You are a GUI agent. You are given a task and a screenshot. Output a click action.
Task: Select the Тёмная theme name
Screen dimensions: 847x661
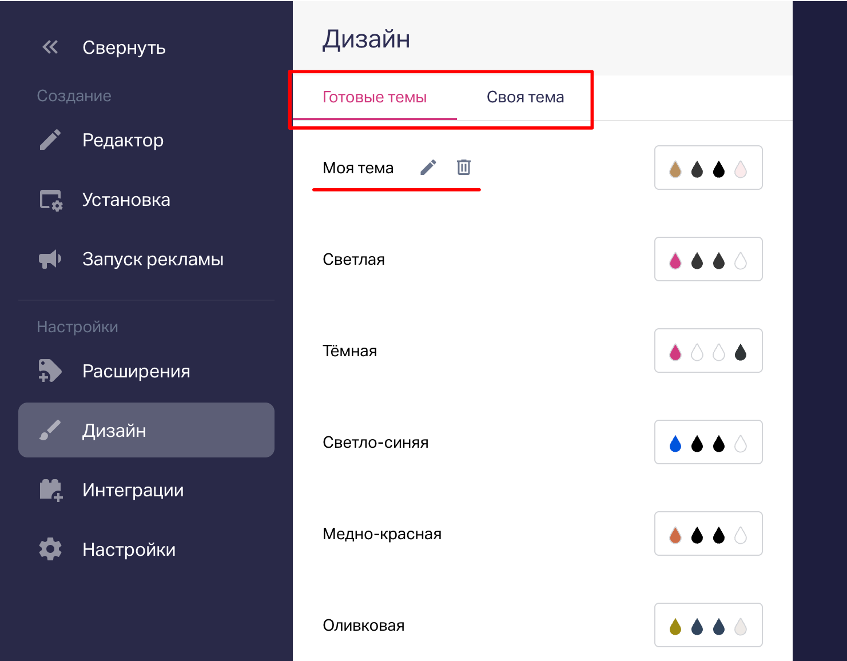350,351
